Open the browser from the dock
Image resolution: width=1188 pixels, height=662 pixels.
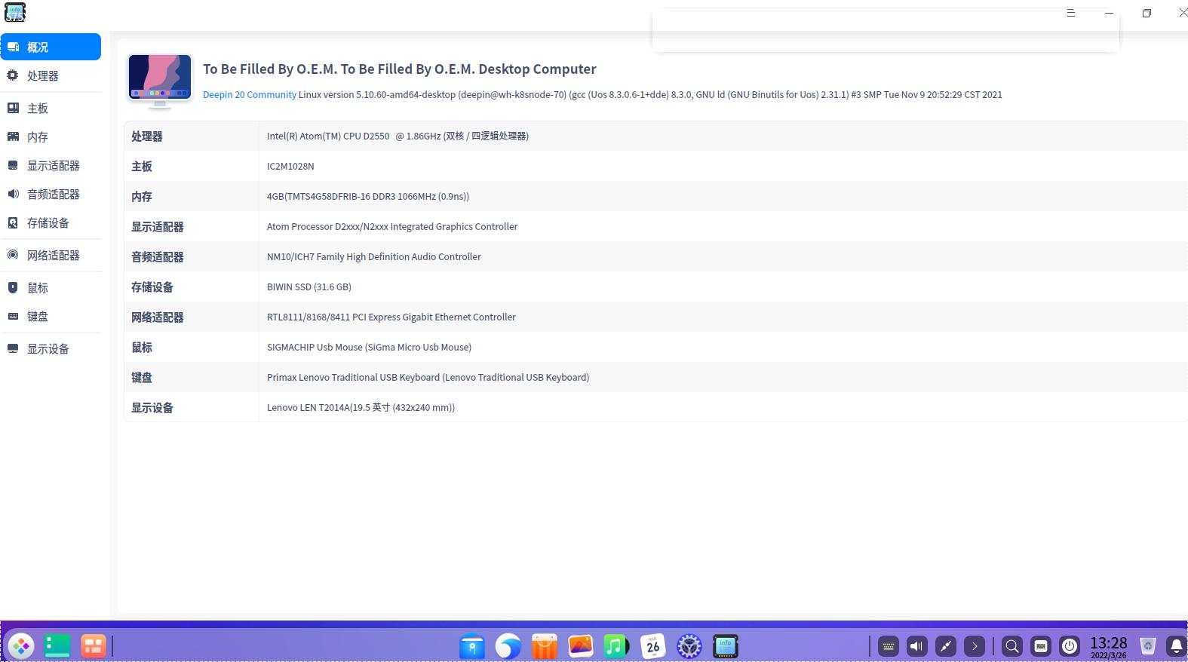[508, 646]
